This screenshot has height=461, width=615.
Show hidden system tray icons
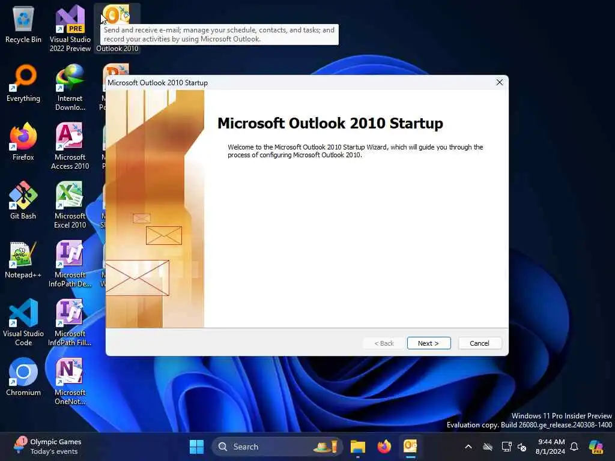[x=468, y=447]
